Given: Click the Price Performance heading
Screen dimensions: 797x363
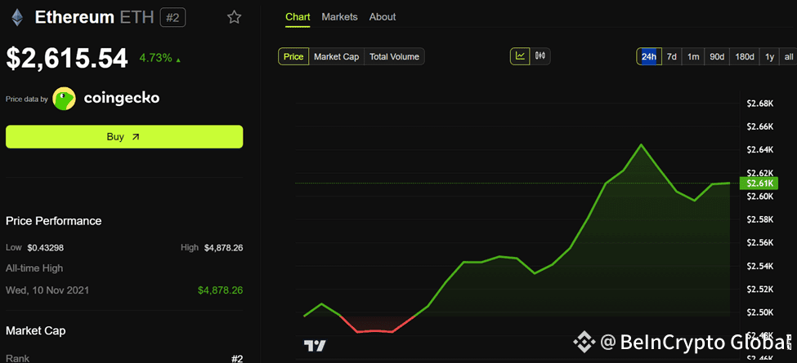Looking at the screenshot, I should pos(53,221).
